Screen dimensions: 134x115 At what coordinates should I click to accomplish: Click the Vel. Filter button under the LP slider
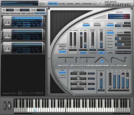coord(83,53)
